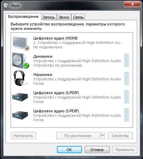Viewport: 143px width, 159px height.
Task: Click the sound icon in title bar
Action: click(6, 5)
